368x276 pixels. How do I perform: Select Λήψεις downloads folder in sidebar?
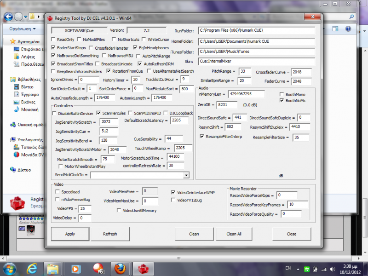[x=28, y=57]
